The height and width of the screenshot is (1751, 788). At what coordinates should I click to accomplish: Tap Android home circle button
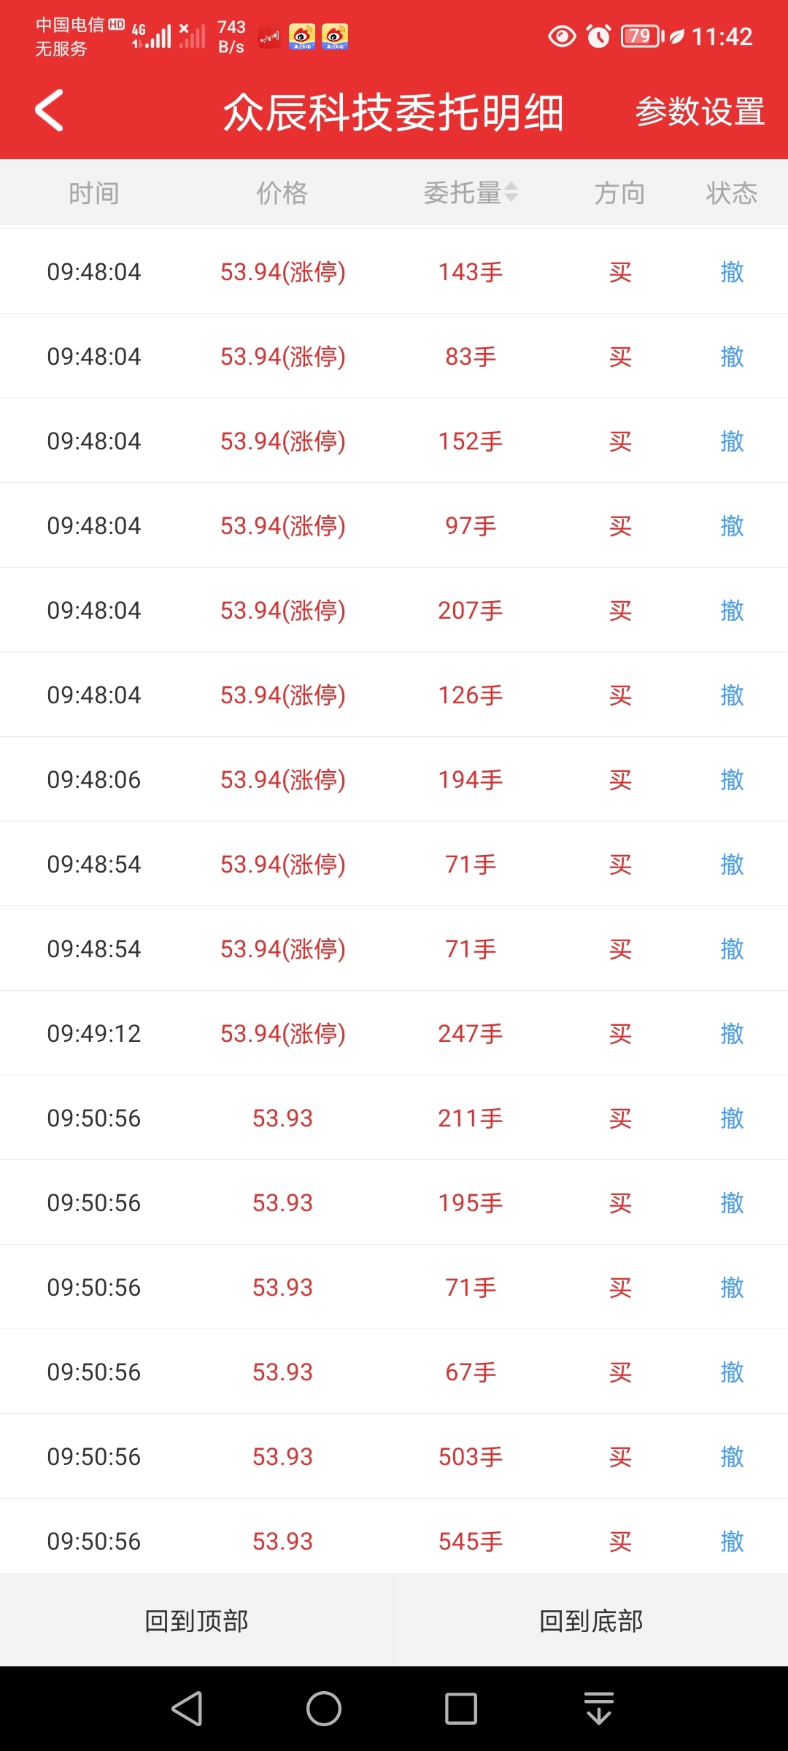pos(324,1709)
